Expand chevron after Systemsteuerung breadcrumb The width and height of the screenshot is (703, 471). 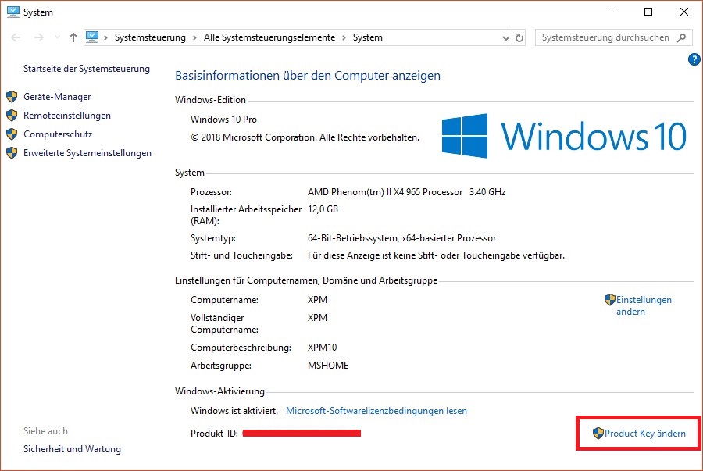coord(194,37)
